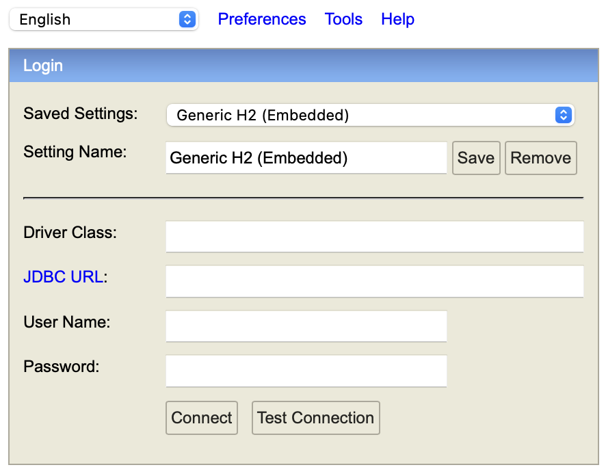Click the language selector stepper arrows

point(187,19)
